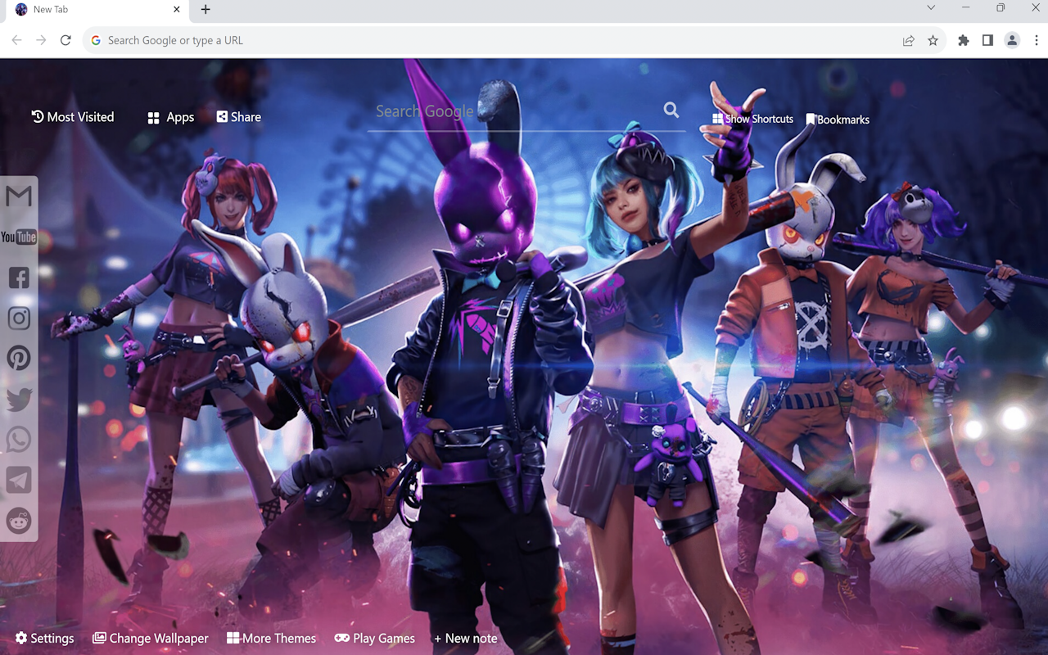Toggle the browser side panel
Viewport: 1048px width, 655px height.
(987, 40)
